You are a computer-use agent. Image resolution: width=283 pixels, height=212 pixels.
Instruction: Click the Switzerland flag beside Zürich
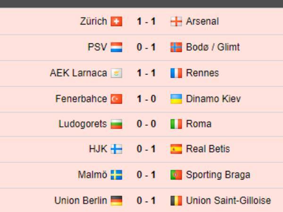pos(117,22)
